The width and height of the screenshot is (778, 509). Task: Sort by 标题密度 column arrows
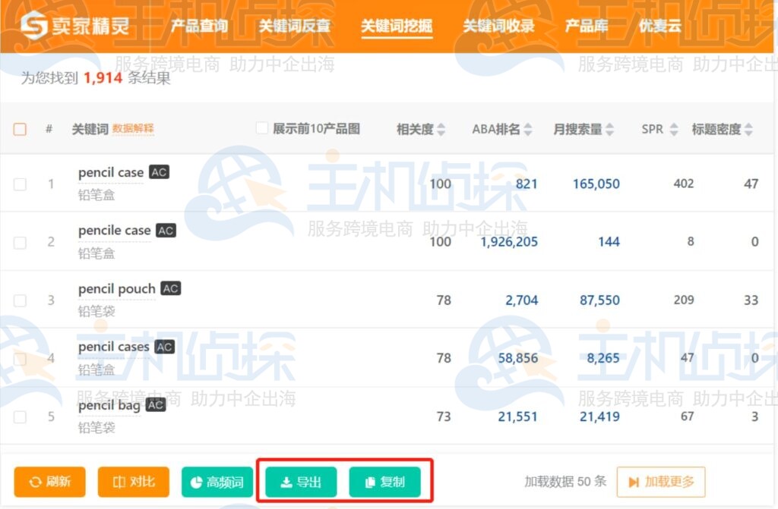click(748, 130)
